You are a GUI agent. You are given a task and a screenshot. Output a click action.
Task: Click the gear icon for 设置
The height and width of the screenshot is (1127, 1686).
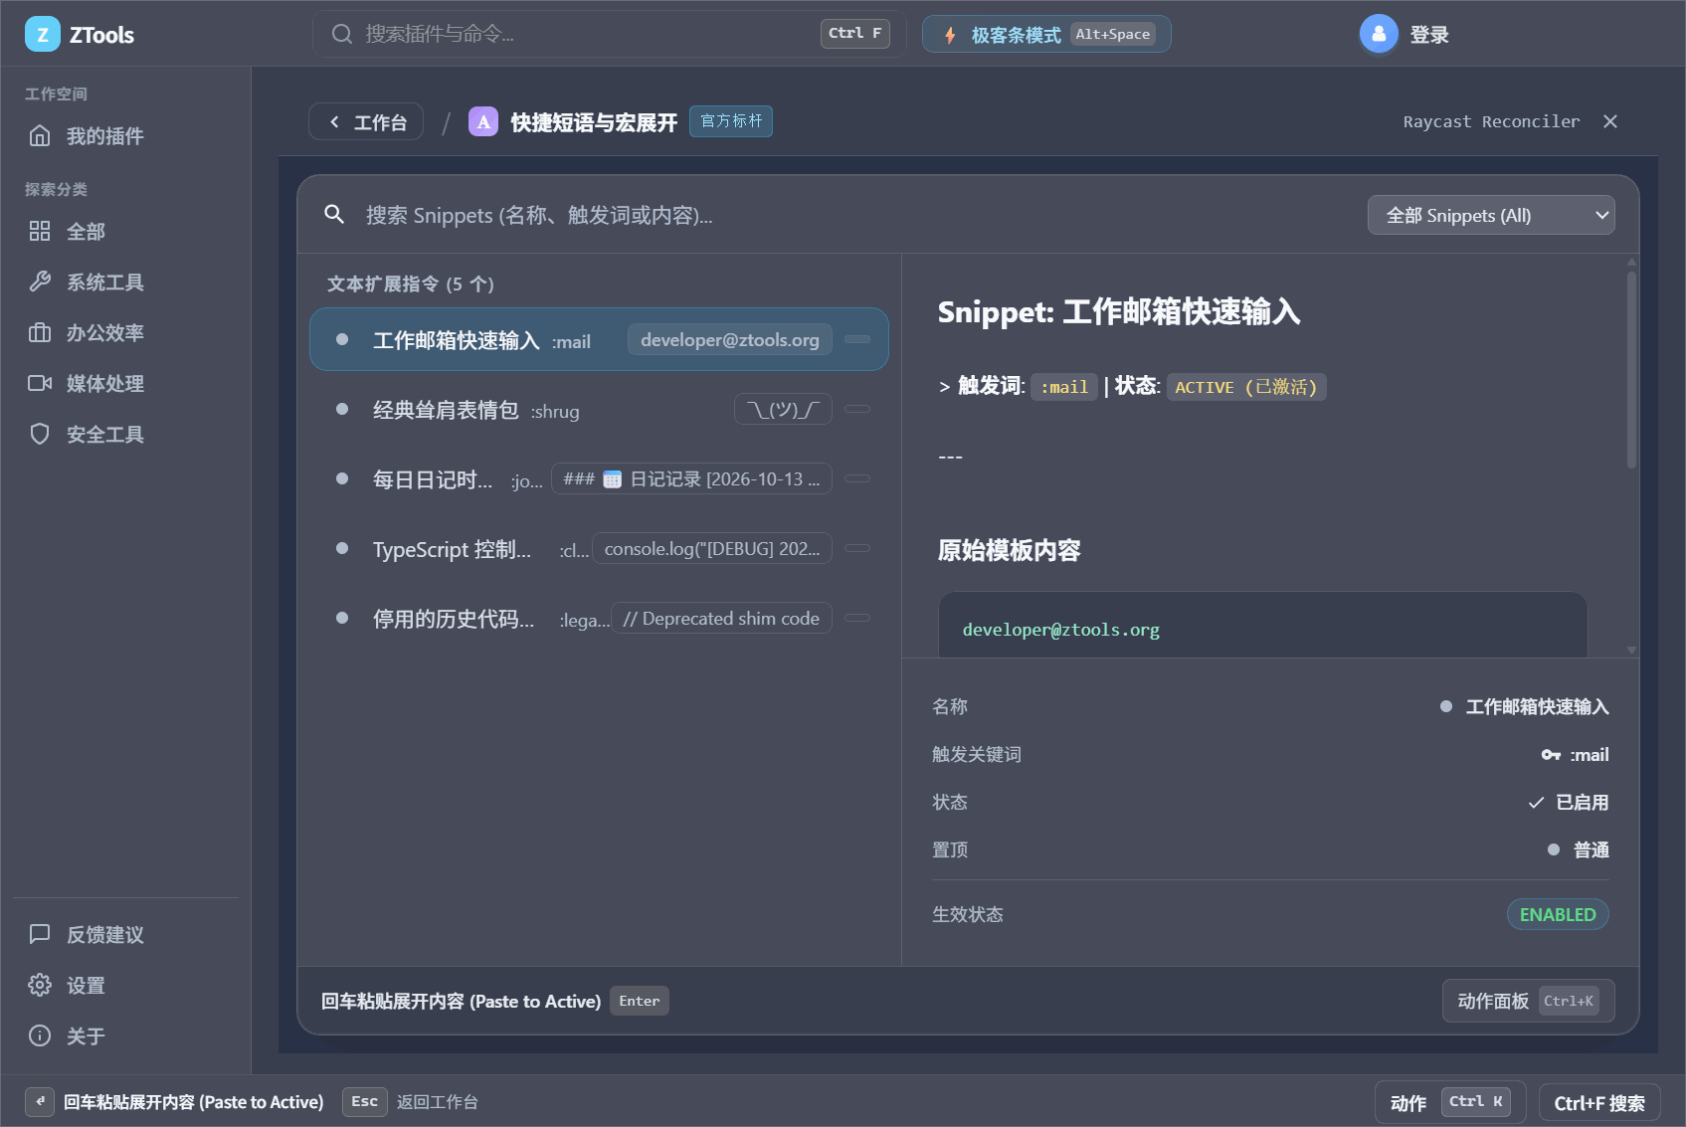(x=40, y=986)
